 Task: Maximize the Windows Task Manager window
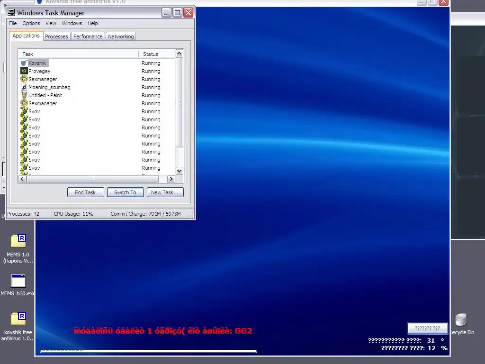tap(177, 13)
